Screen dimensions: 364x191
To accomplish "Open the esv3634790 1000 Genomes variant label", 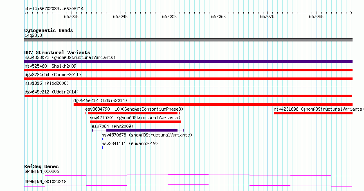I will [134, 109].
